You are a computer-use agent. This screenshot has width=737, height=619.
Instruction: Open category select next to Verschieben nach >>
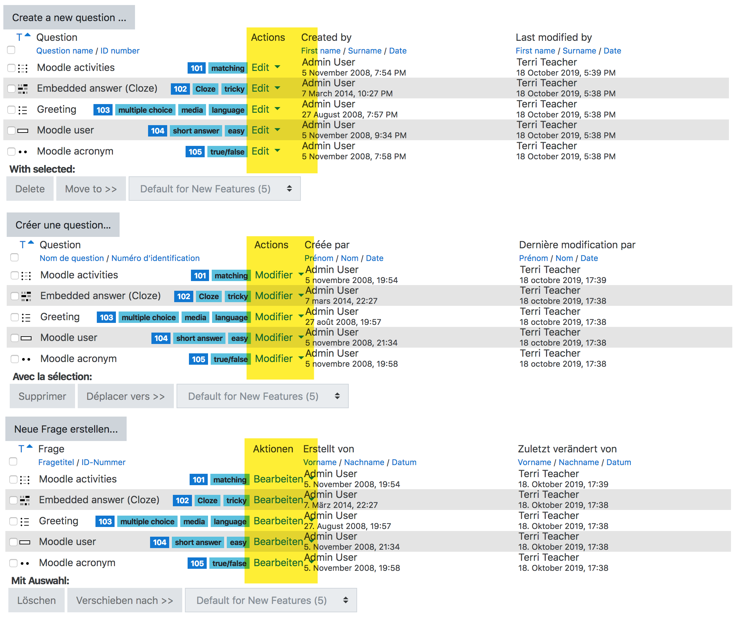point(271,600)
